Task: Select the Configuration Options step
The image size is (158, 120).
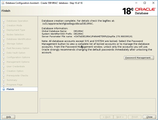Action: click(18, 57)
